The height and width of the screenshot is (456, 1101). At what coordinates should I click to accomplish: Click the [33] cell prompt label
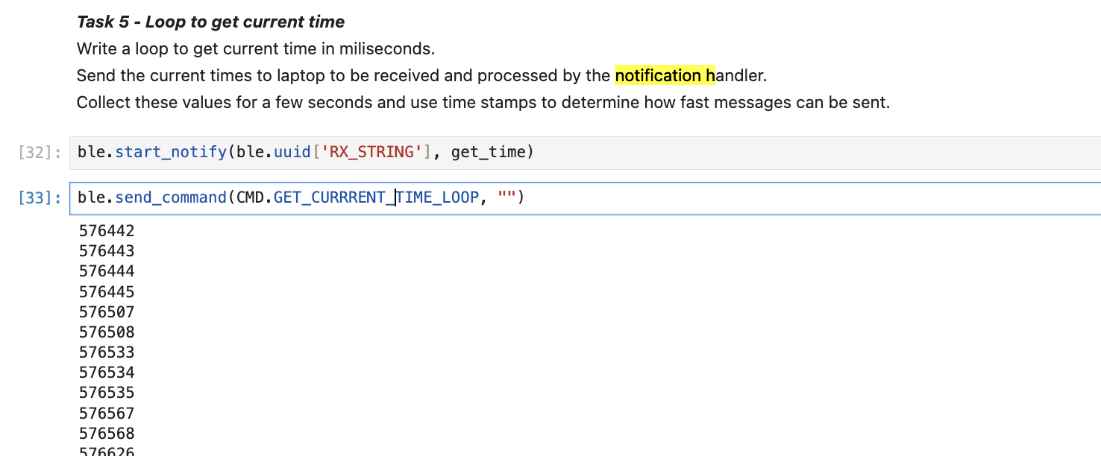click(37, 199)
